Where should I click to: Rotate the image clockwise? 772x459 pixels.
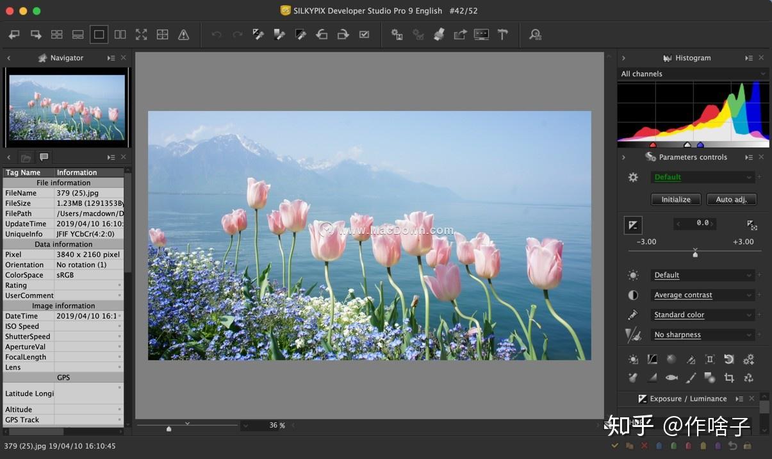click(x=343, y=34)
